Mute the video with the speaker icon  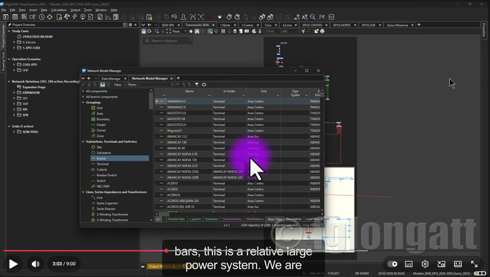click(x=36, y=264)
